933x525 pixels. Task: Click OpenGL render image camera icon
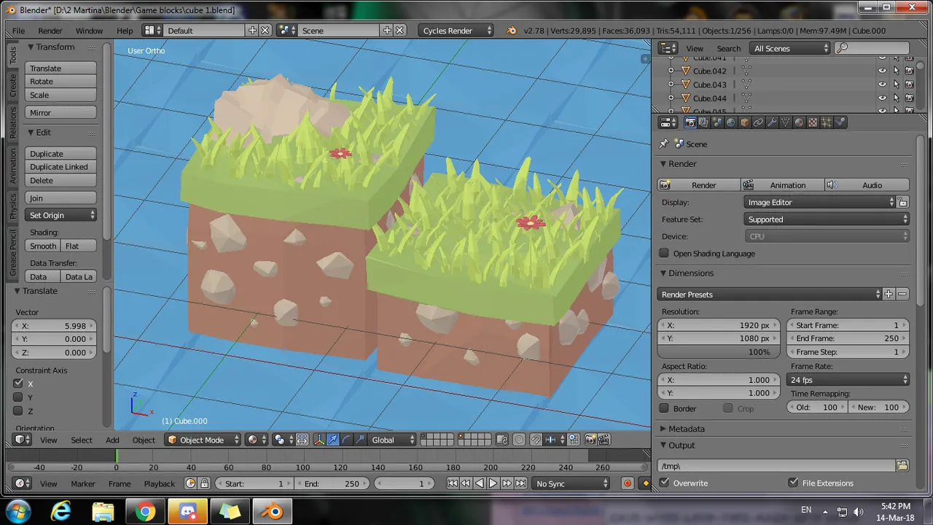590,440
